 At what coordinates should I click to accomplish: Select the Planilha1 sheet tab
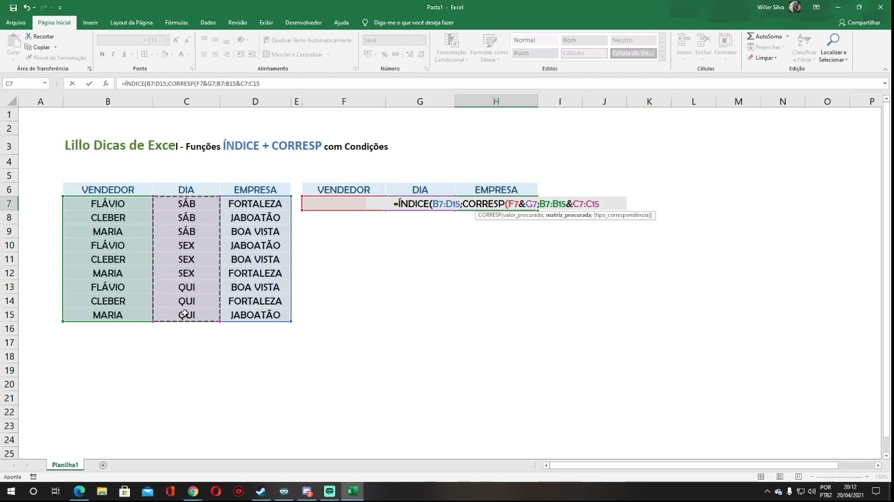[65, 465]
